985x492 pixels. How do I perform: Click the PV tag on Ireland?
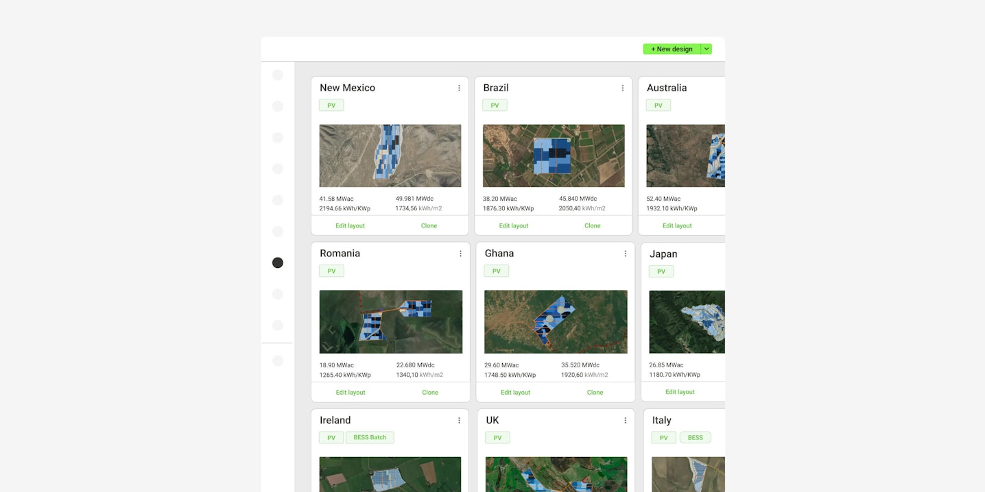(x=331, y=437)
